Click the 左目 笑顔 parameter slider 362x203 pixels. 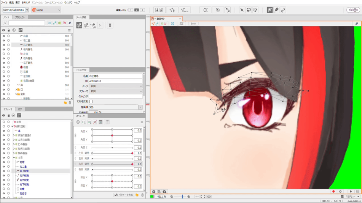(x=112, y=159)
